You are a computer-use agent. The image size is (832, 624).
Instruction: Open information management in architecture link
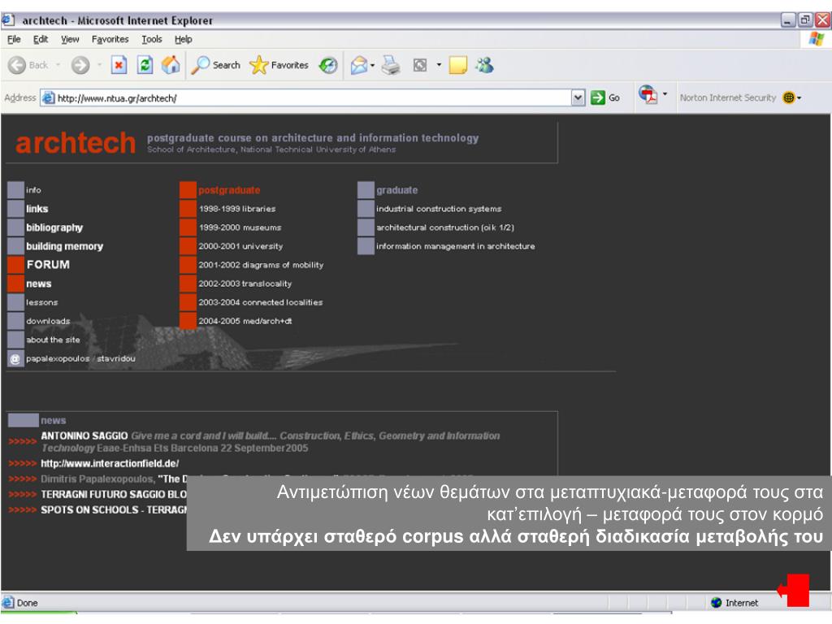[x=456, y=246]
